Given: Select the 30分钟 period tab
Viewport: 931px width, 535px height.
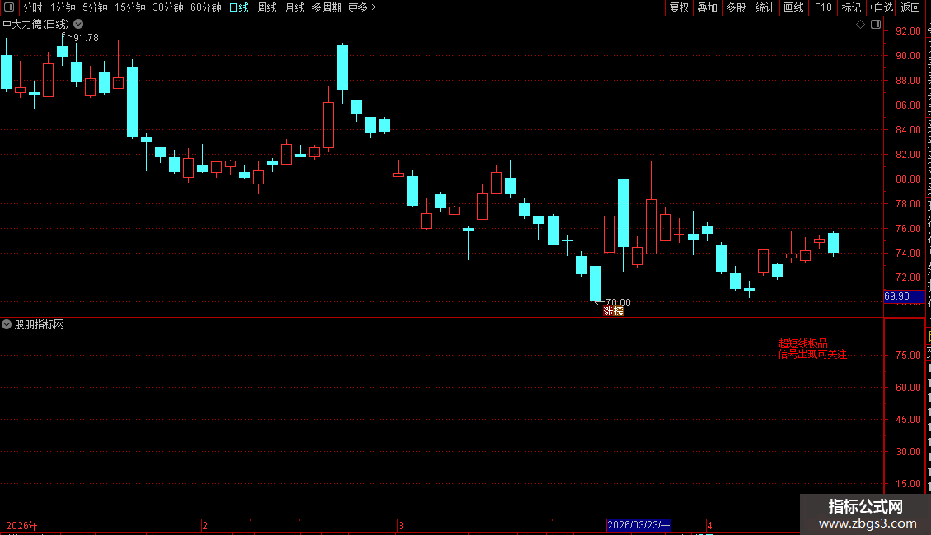Looking at the screenshot, I should 168,7.
